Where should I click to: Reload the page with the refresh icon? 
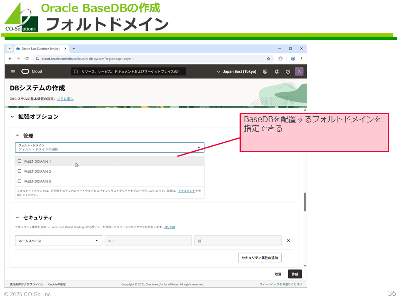click(x=27, y=59)
